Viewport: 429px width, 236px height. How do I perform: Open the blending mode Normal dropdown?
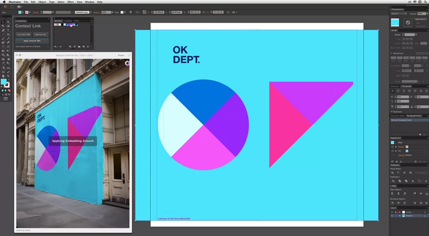click(399, 14)
